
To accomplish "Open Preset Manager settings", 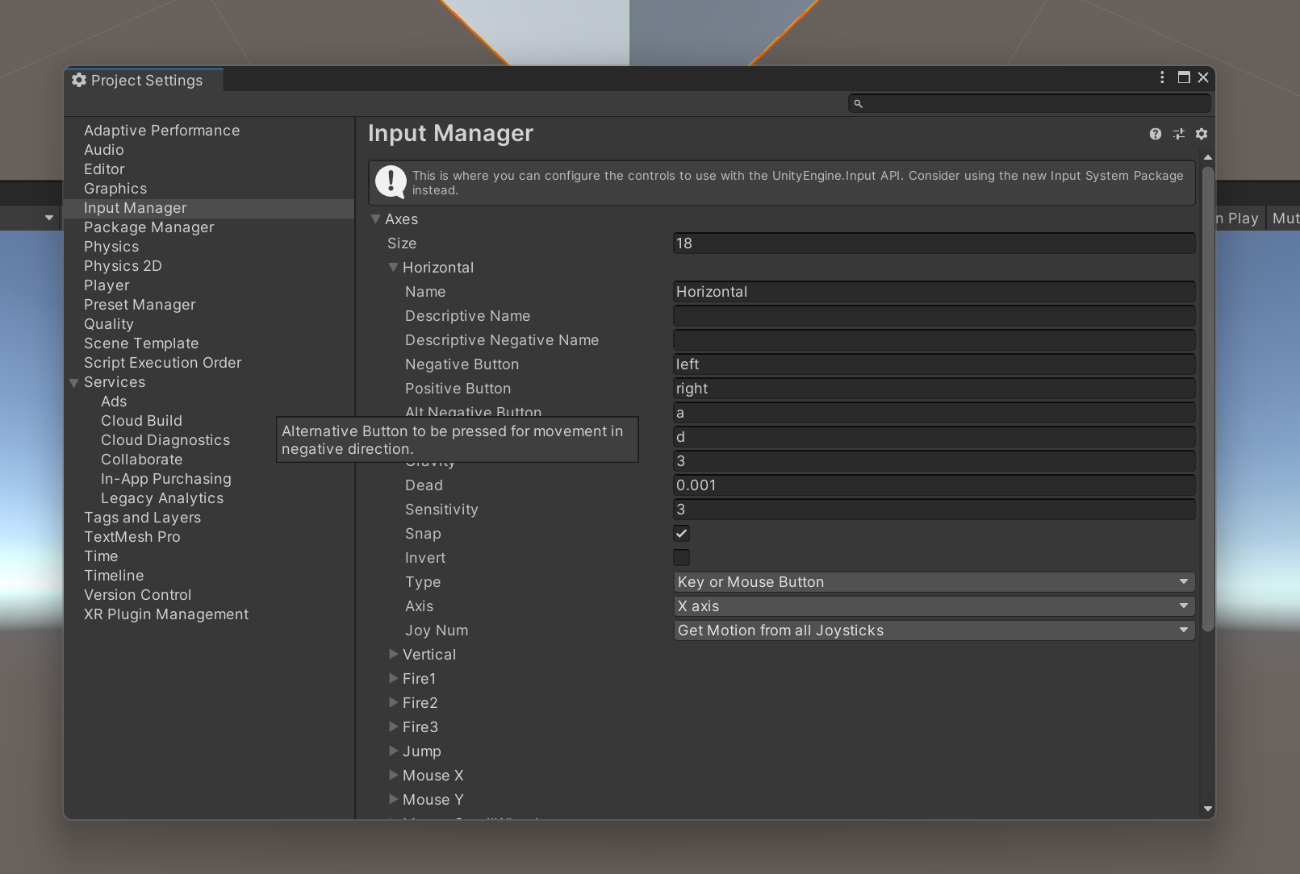I will 140,305.
